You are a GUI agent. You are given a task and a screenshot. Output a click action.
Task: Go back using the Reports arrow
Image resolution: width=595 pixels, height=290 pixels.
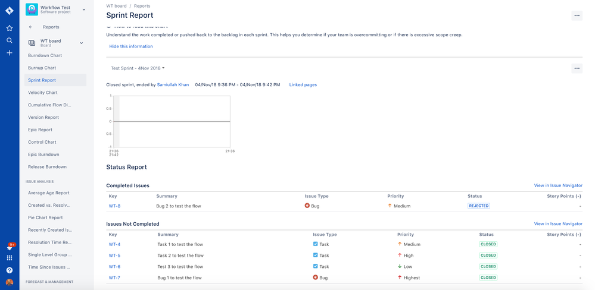tap(31, 27)
